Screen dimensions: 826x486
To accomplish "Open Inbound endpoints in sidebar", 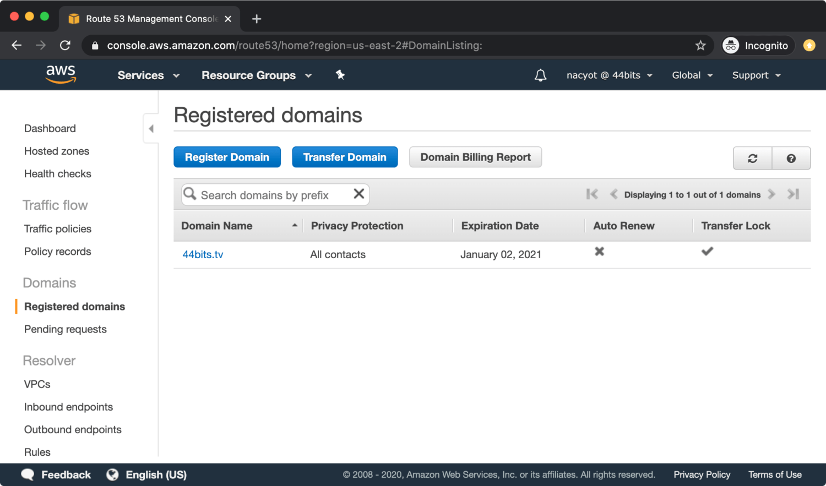I will tap(68, 406).
